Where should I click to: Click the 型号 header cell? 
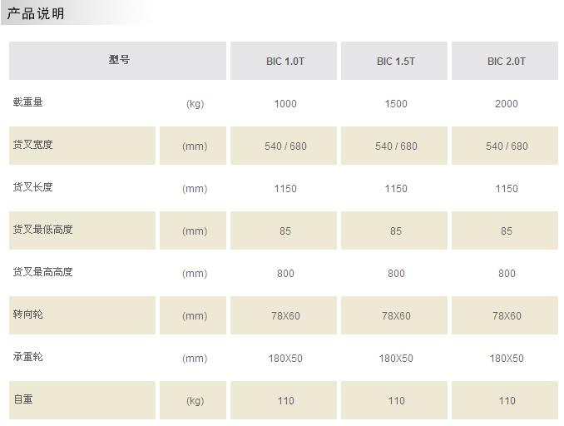tap(119, 61)
